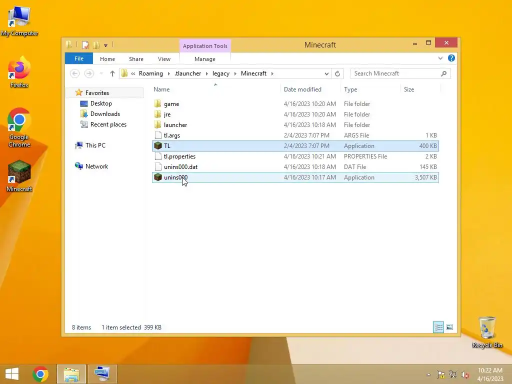Click the Properties quick access icon
512x384 pixels.
85,45
